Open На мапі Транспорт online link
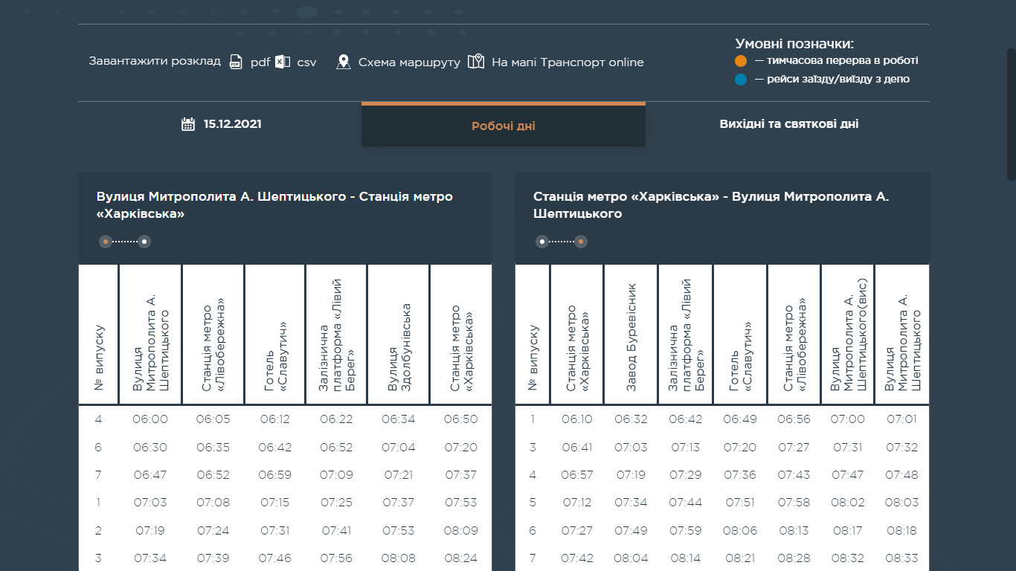Image resolution: width=1016 pixels, height=571 pixels. (568, 62)
